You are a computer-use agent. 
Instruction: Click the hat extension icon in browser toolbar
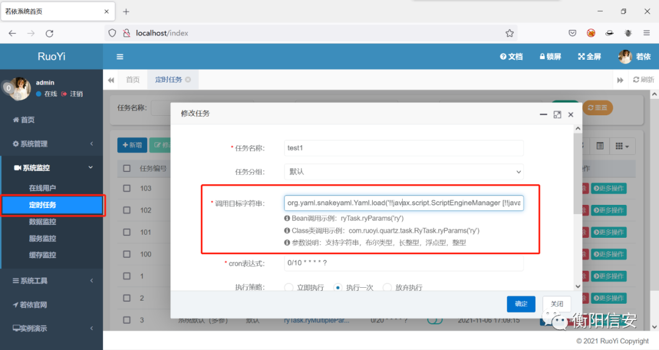point(610,33)
